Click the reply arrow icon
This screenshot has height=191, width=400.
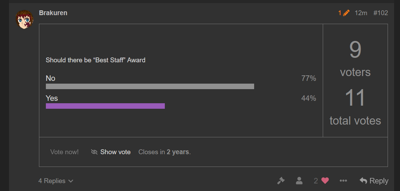363,181
